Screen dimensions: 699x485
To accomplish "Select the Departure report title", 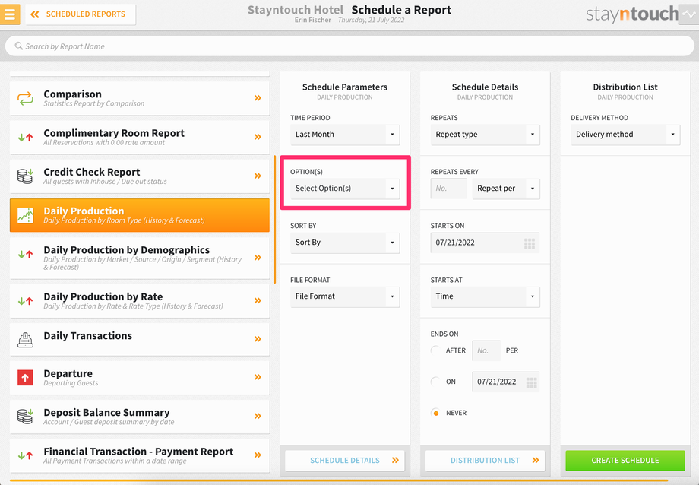I will 68,373.
